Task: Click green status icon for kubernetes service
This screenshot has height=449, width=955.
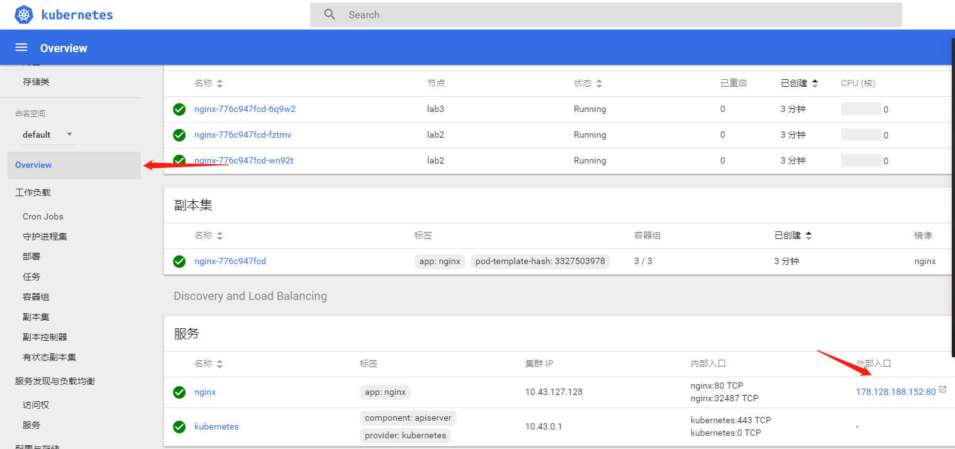Action: [179, 426]
